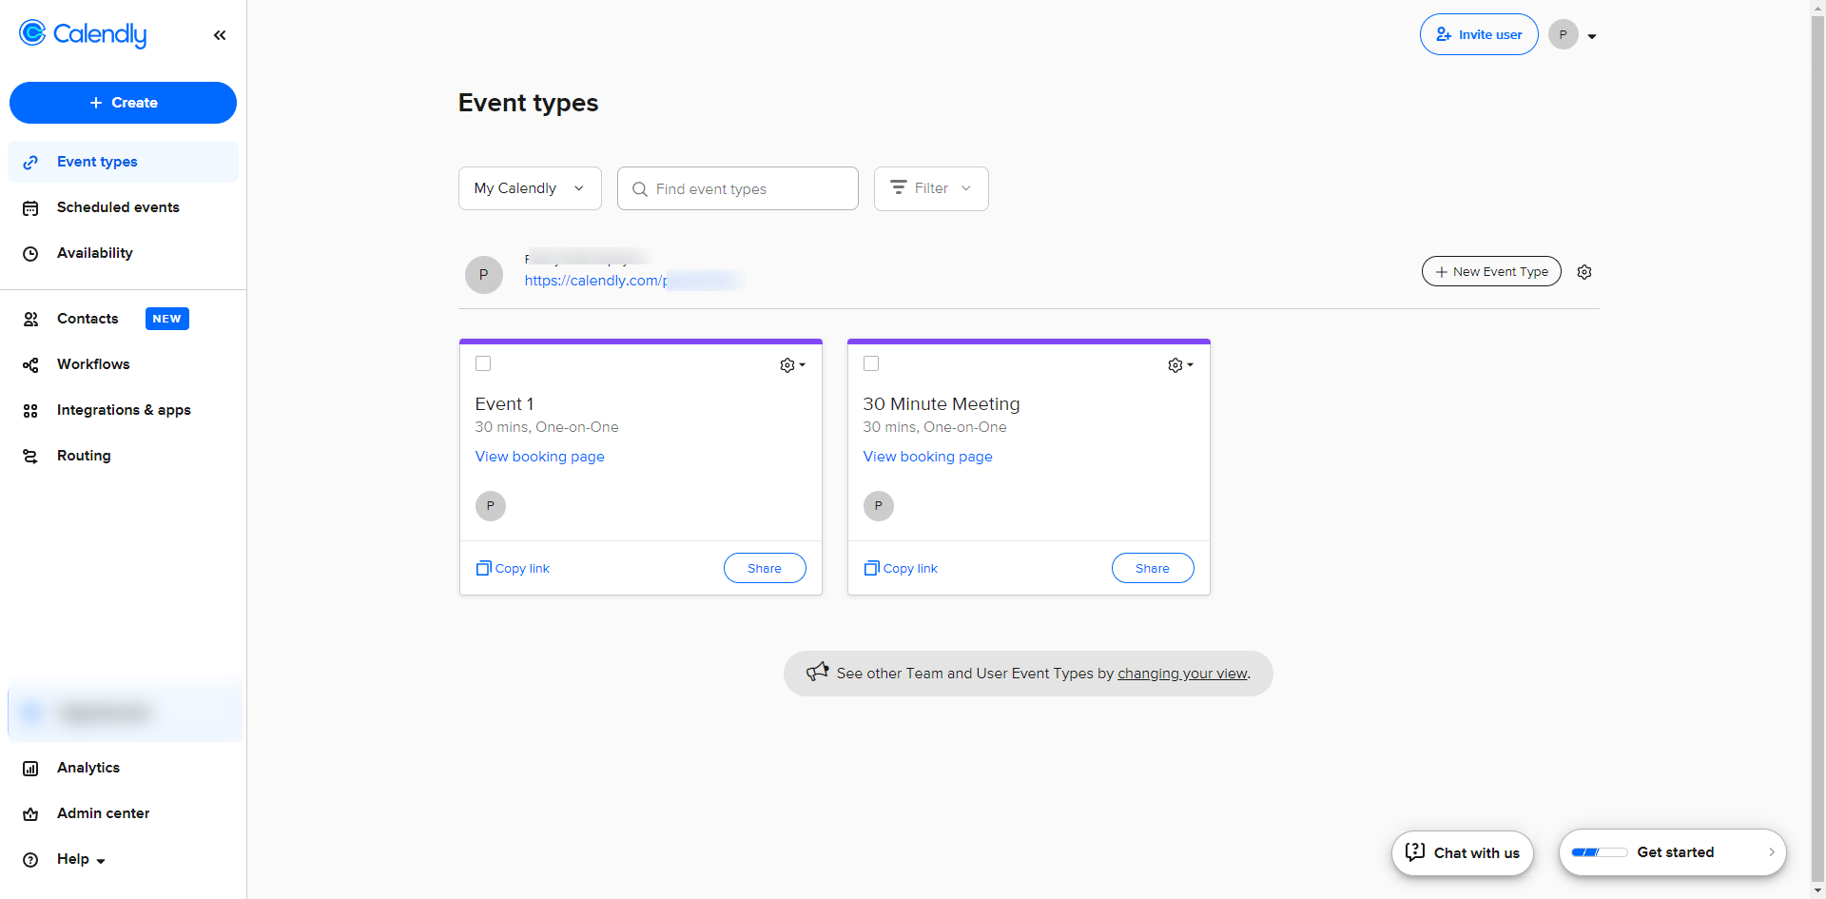Click the Admin center crown icon
The width and height of the screenshot is (1826, 899).
(x=30, y=814)
